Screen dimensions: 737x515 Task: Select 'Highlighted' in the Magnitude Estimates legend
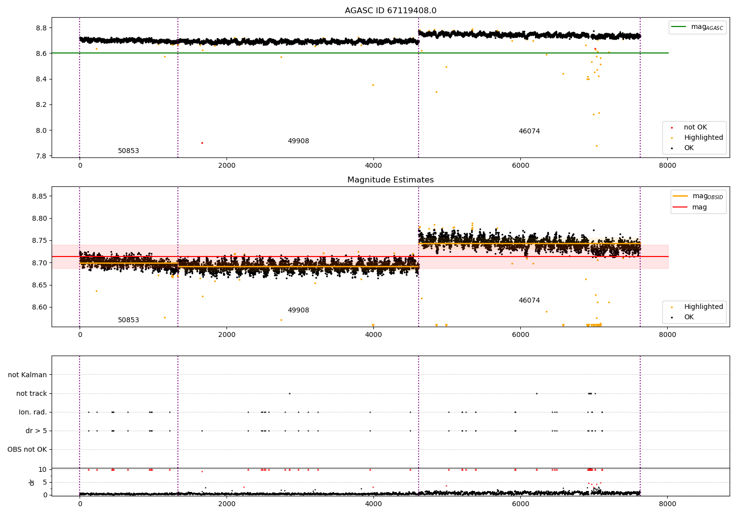704,307
